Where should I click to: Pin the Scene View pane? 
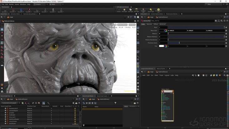click(128, 17)
